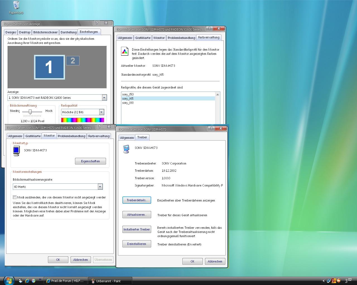This screenshot has width=357, height=285.
Task: Open the Anzeige monitor selection dropdown
Action: (104, 98)
